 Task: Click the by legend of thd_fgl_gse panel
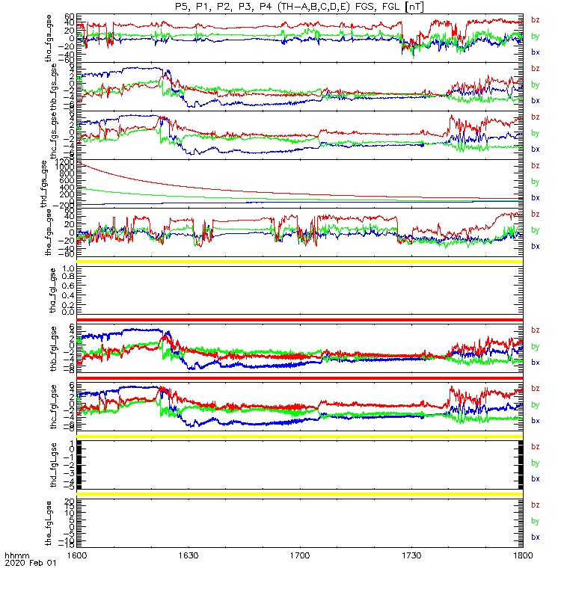(x=536, y=463)
